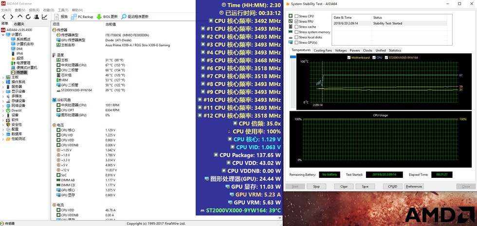Expand the 服务器 tree node

pos(3,87)
